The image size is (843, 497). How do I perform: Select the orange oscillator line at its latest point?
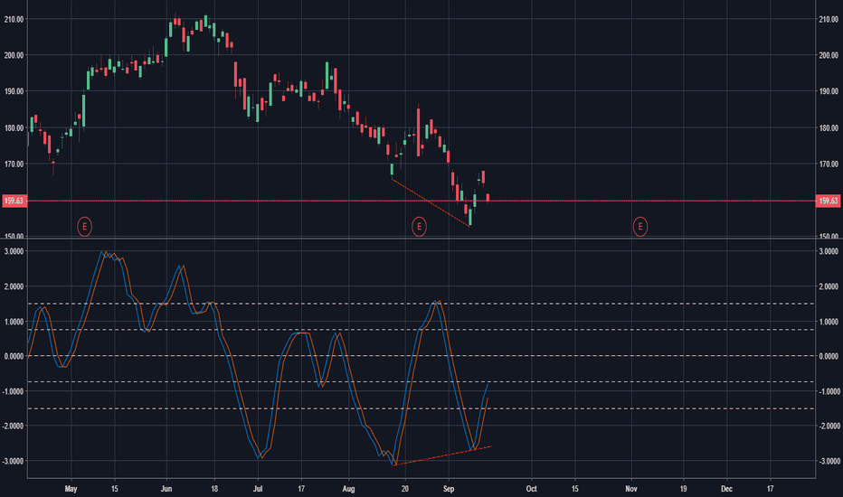[x=488, y=399]
